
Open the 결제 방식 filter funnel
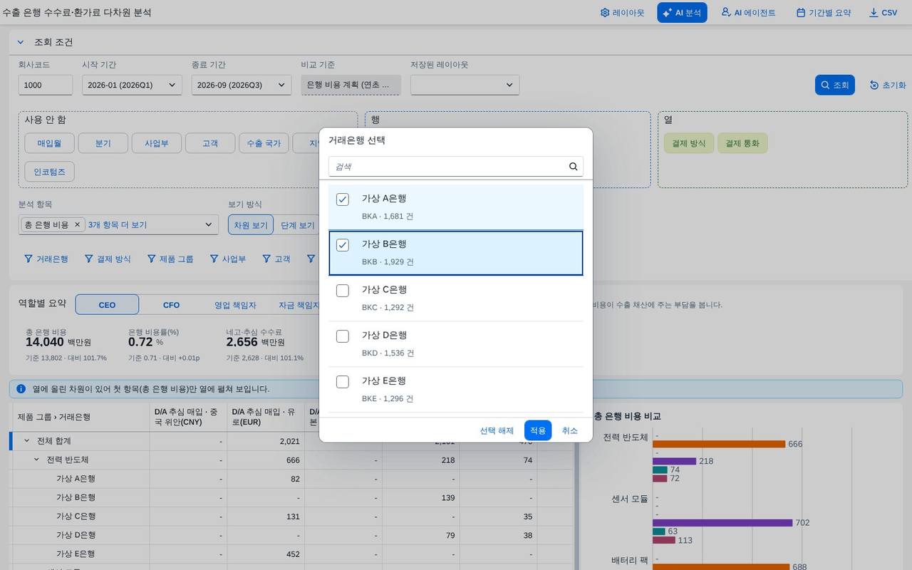click(x=89, y=259)
